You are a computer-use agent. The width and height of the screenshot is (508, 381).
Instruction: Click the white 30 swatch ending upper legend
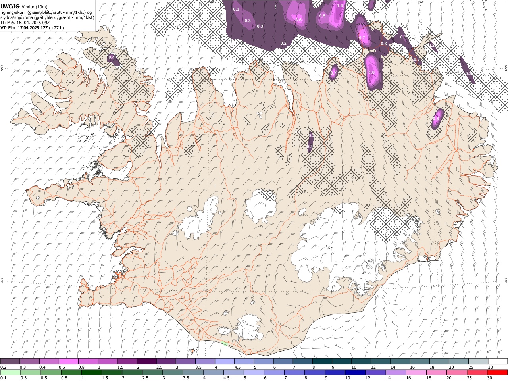pos(498,362)
